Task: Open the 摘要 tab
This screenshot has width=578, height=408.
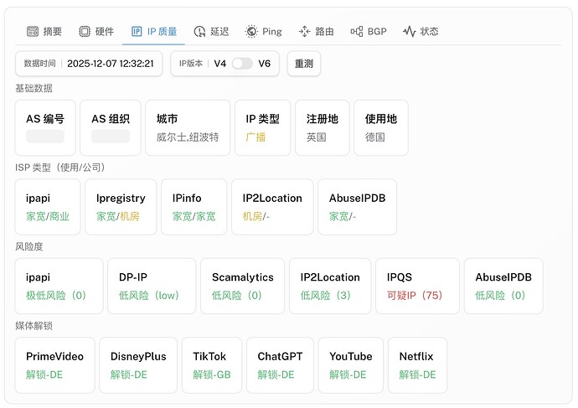Action: point(44,31)
